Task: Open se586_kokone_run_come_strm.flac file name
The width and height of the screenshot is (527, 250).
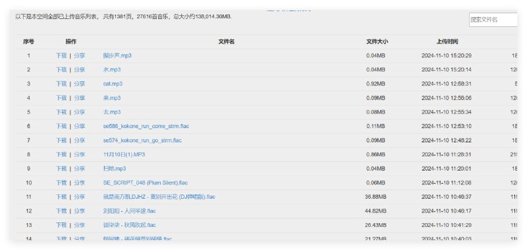Action: click(146, 126)
